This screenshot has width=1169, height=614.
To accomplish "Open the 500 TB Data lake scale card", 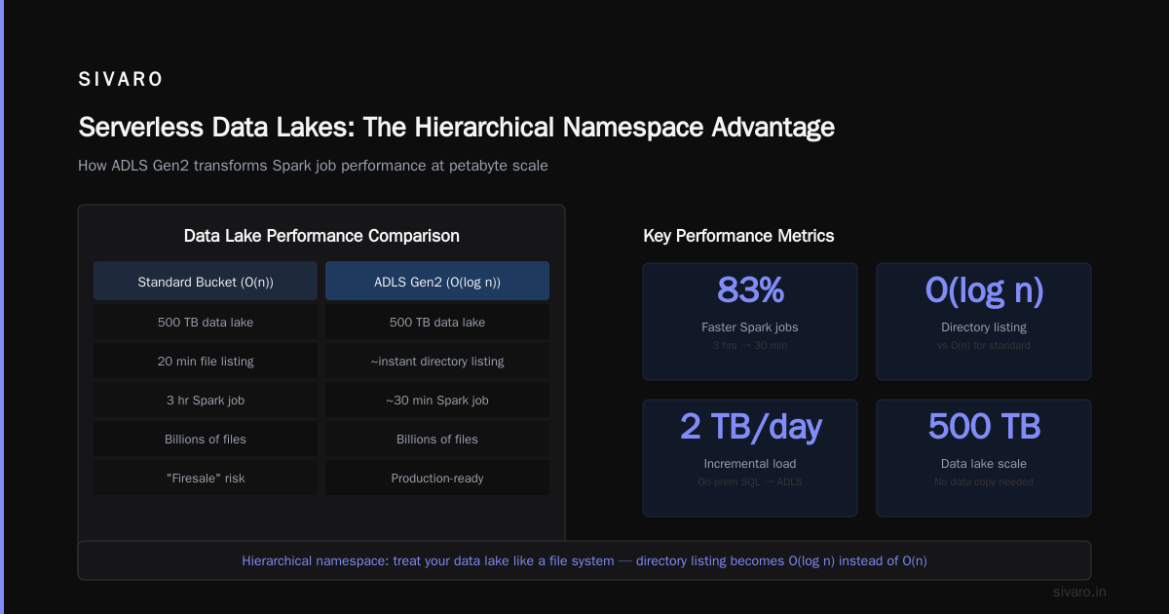I will tap(984, 458).
